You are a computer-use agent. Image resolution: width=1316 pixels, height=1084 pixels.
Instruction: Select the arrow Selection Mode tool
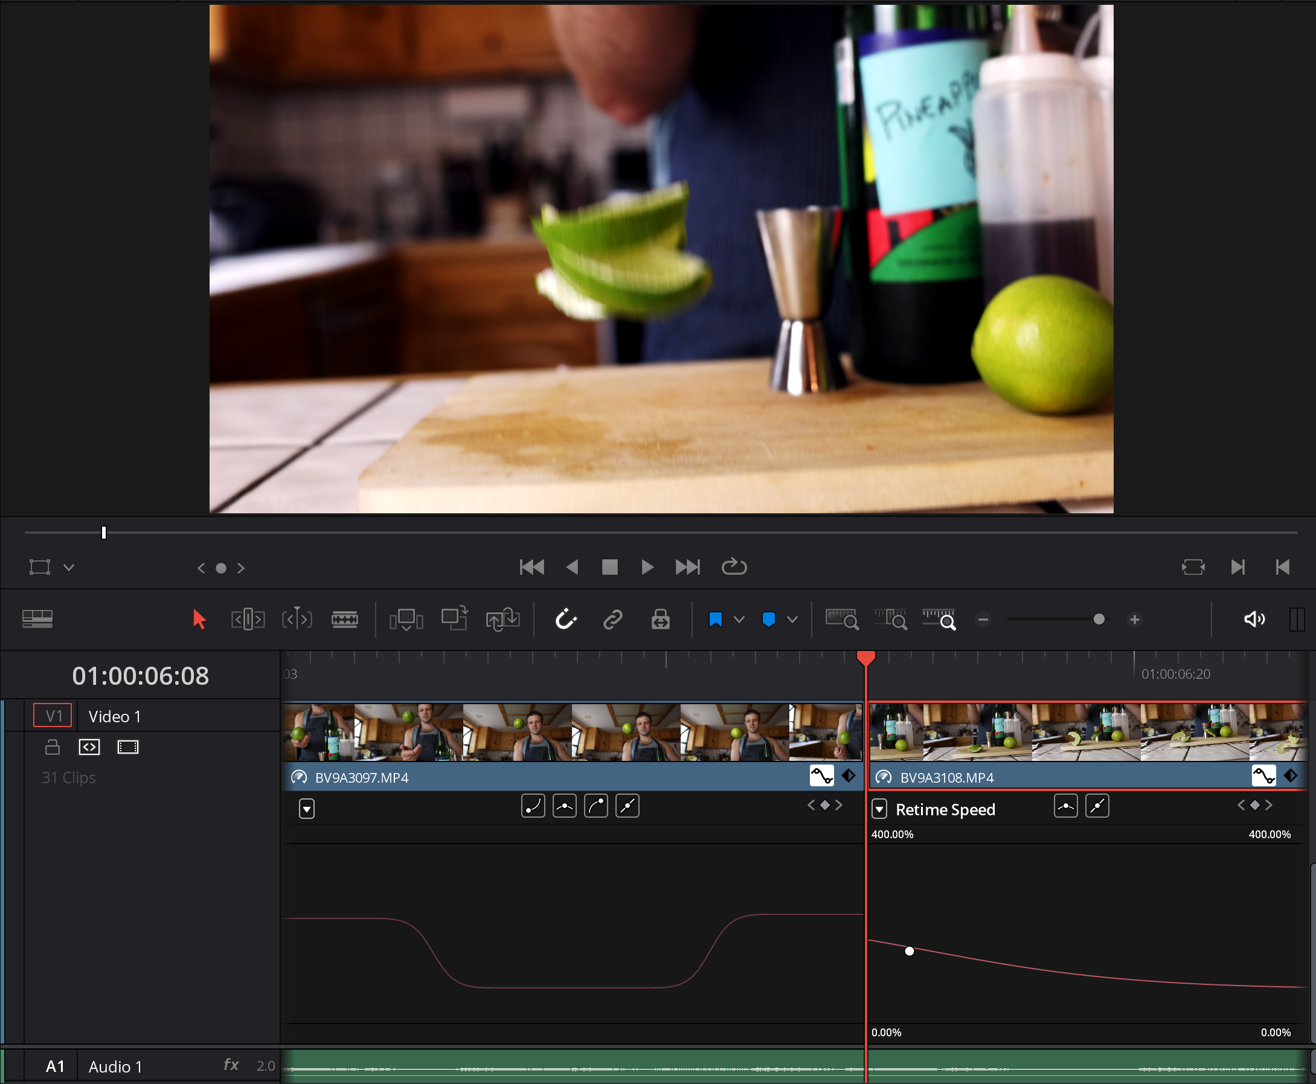coord(199,620)
